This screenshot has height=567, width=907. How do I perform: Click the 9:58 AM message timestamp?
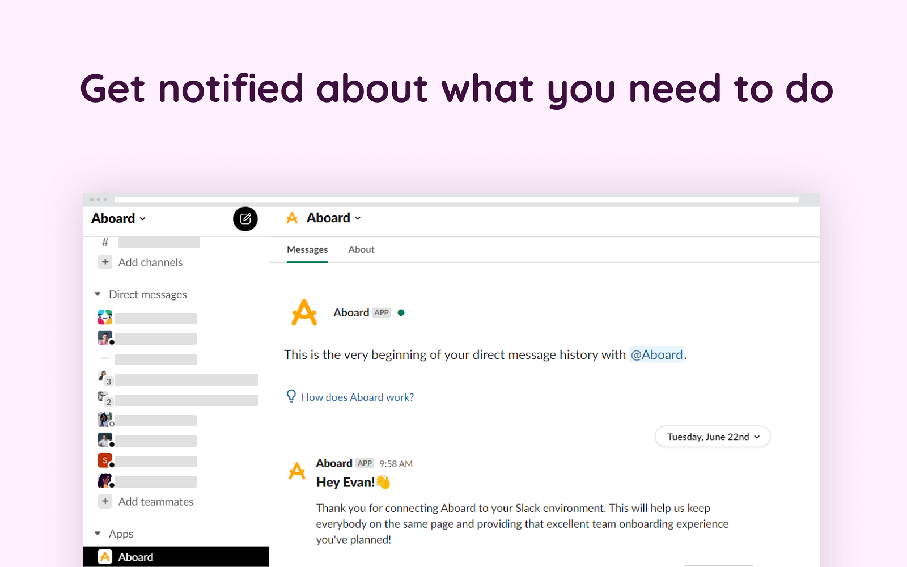coord(396,464)
